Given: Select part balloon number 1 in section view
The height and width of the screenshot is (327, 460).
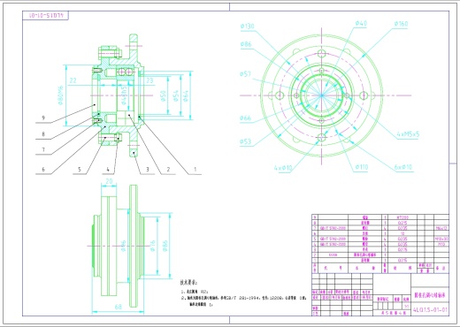Looking at the screenshot, I should 195,170.
